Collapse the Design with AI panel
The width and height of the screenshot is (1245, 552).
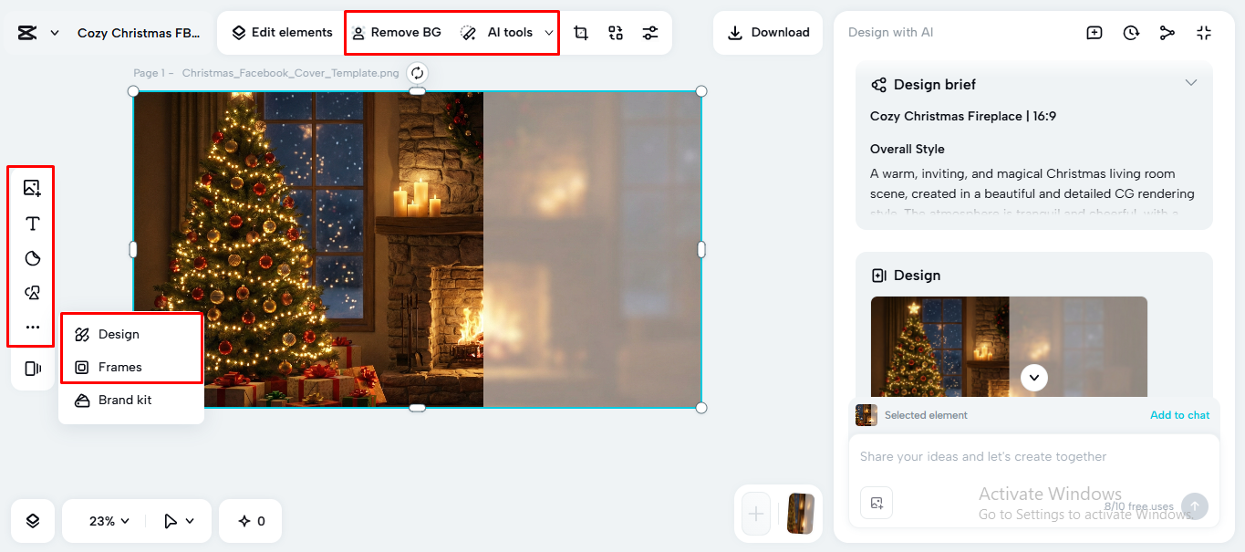(1204, 32)
